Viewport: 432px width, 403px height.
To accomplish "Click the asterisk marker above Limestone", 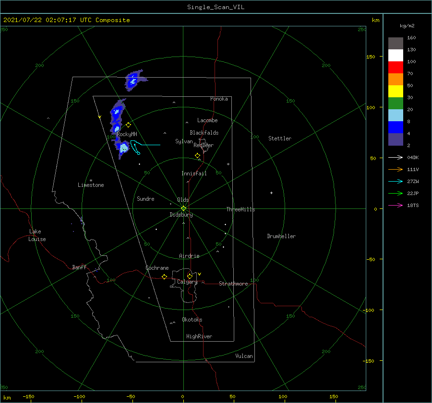I will 91,181.
